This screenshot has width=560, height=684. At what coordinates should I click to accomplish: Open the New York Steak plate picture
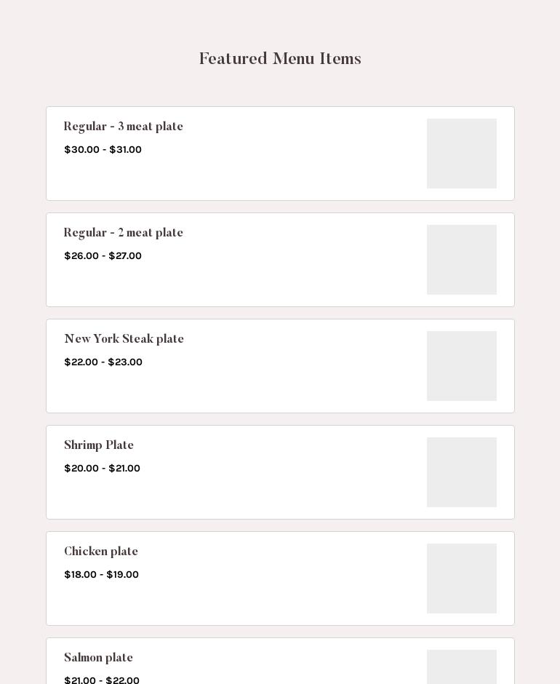(x=462, y=366)
